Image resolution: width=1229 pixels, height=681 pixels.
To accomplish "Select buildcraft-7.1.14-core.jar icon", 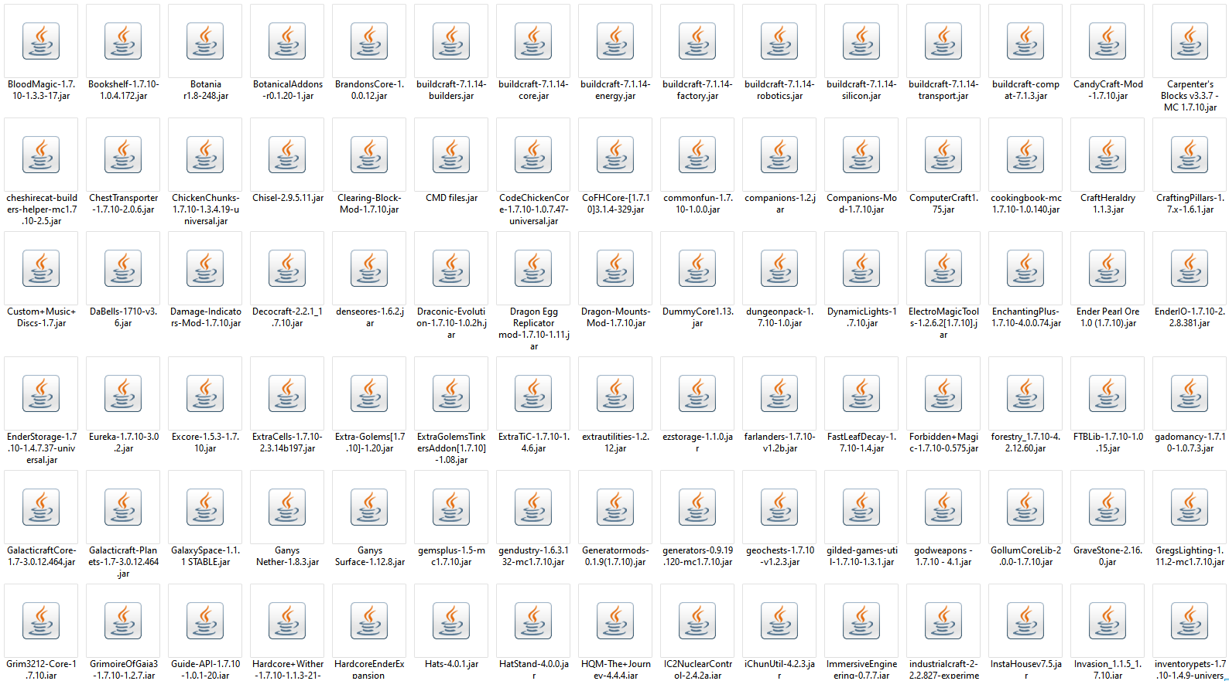I will click(x=533, y=41).
